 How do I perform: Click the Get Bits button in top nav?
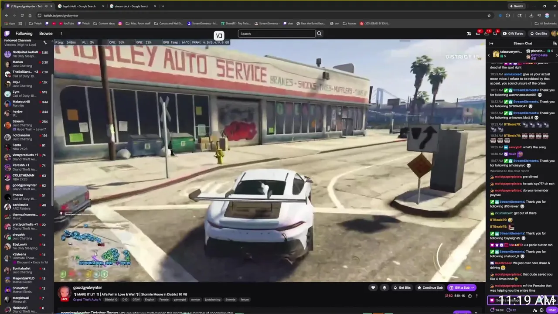pyautogui.click(x=538, y=34)
